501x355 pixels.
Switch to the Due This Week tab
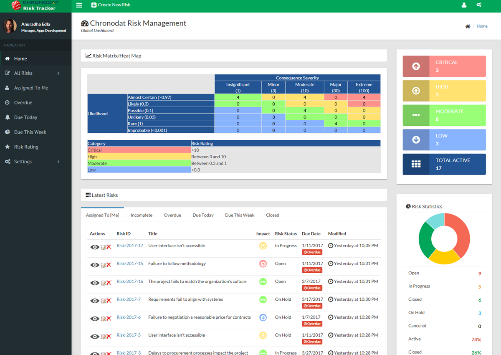(240, 215)
